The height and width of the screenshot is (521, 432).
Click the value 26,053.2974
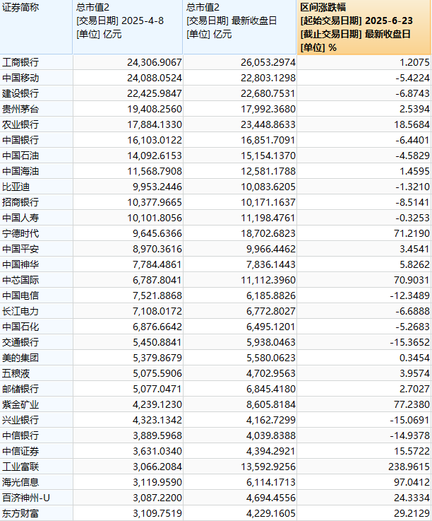coord(268,62)
